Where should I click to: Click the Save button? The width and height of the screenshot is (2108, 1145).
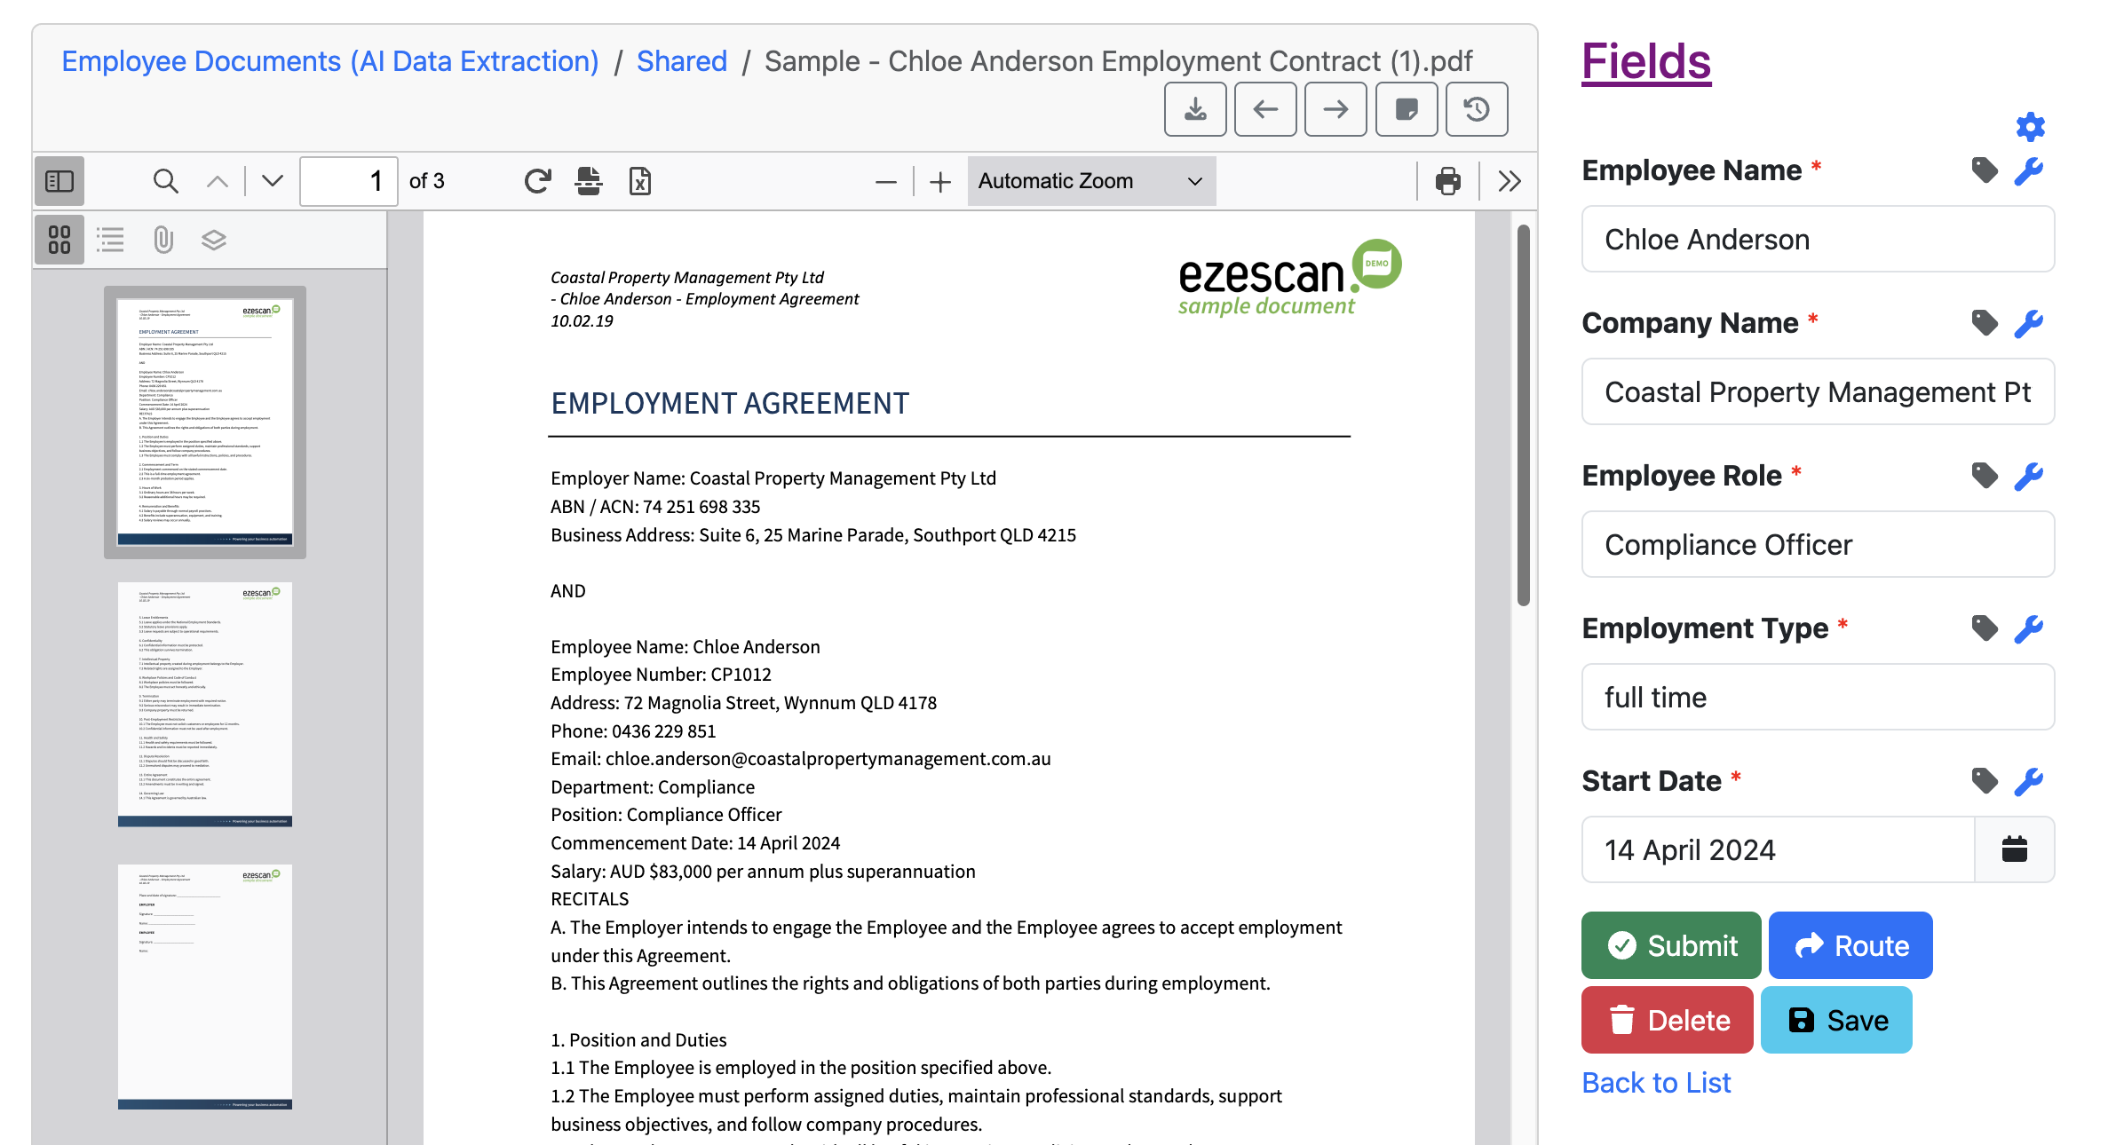point(1836,1020)
